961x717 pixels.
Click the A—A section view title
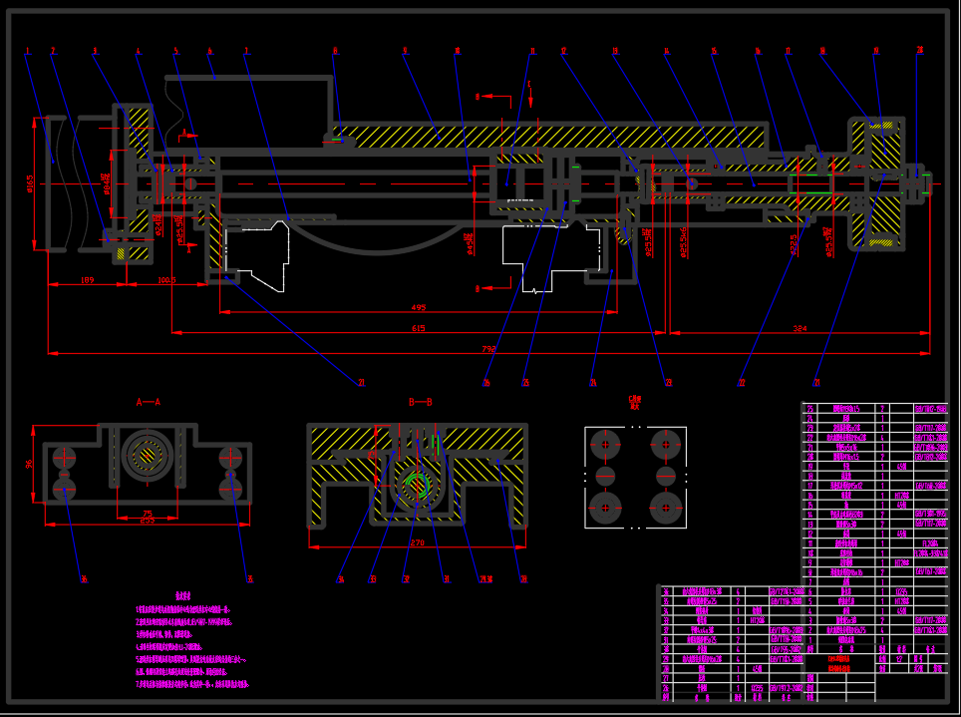tap(149, 402)
